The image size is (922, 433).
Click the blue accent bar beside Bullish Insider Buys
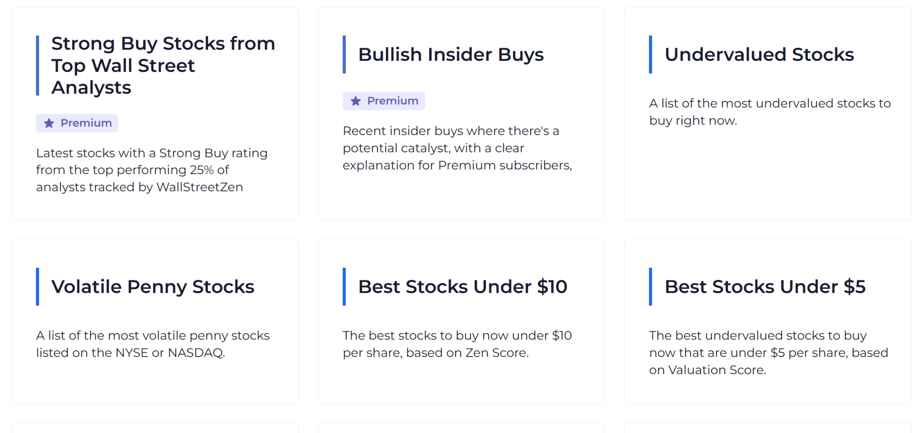[x=345, y=54]
